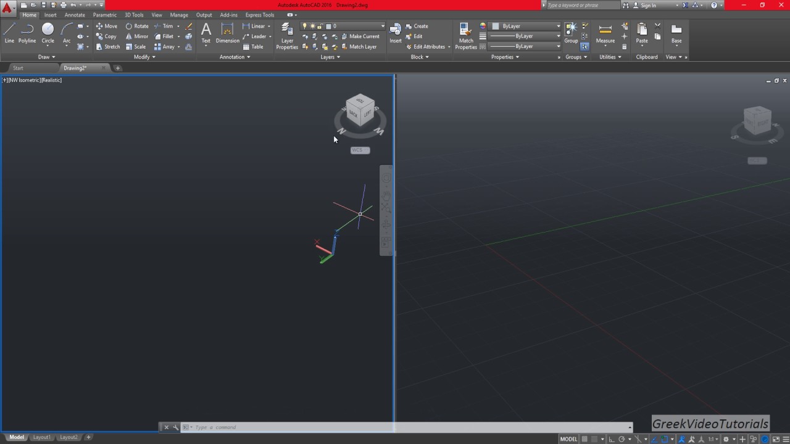Image resolution: width=790 pixels, height=444 pixels.
Task: Click the MODEL space button
Action: point(568,439)
